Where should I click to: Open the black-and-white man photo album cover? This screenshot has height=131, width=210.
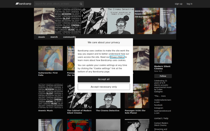(137, 125)
